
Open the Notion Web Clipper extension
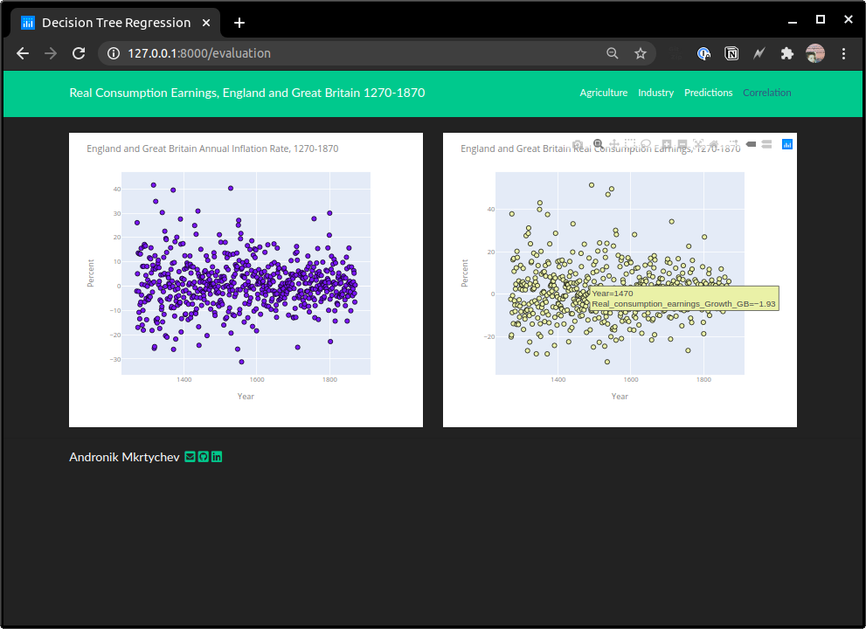tap(731, 53)
